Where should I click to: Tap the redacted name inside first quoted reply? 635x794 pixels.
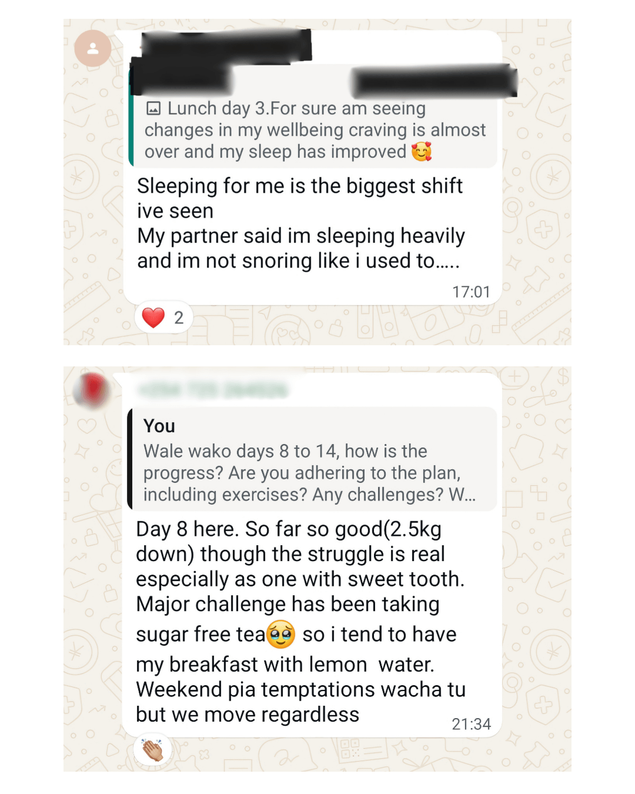click(x=434, y=82)
